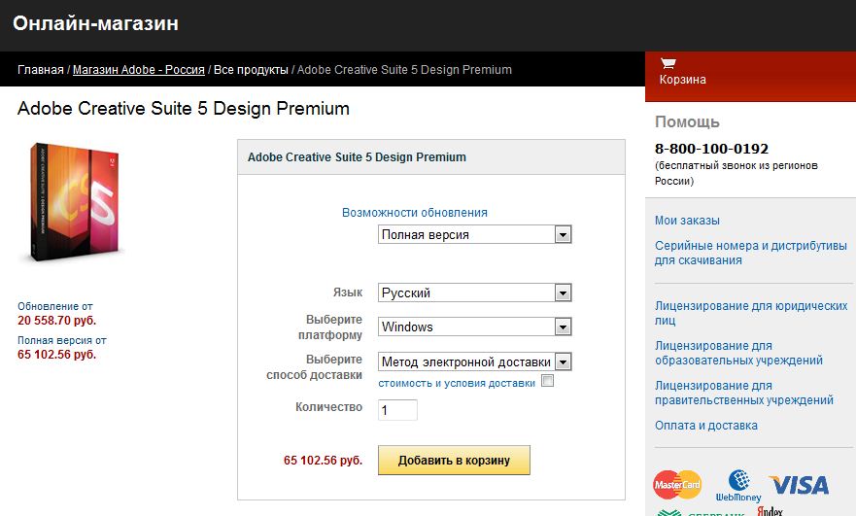Image resolution: width=856 pixels, height=516 pixels.
Task: Click Добавить в корзину button
Action: 454,461
